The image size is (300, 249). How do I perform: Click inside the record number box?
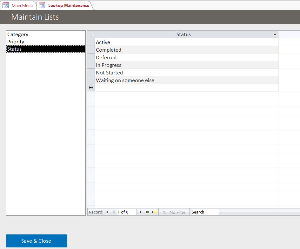(126, 212)
